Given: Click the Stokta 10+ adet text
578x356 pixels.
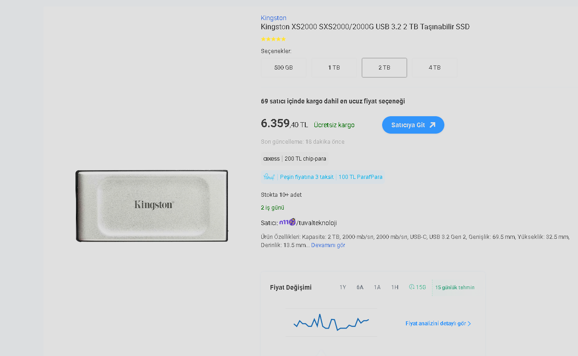Looking at the screenshot, I should pyautogui.click(x=281, y=195).
